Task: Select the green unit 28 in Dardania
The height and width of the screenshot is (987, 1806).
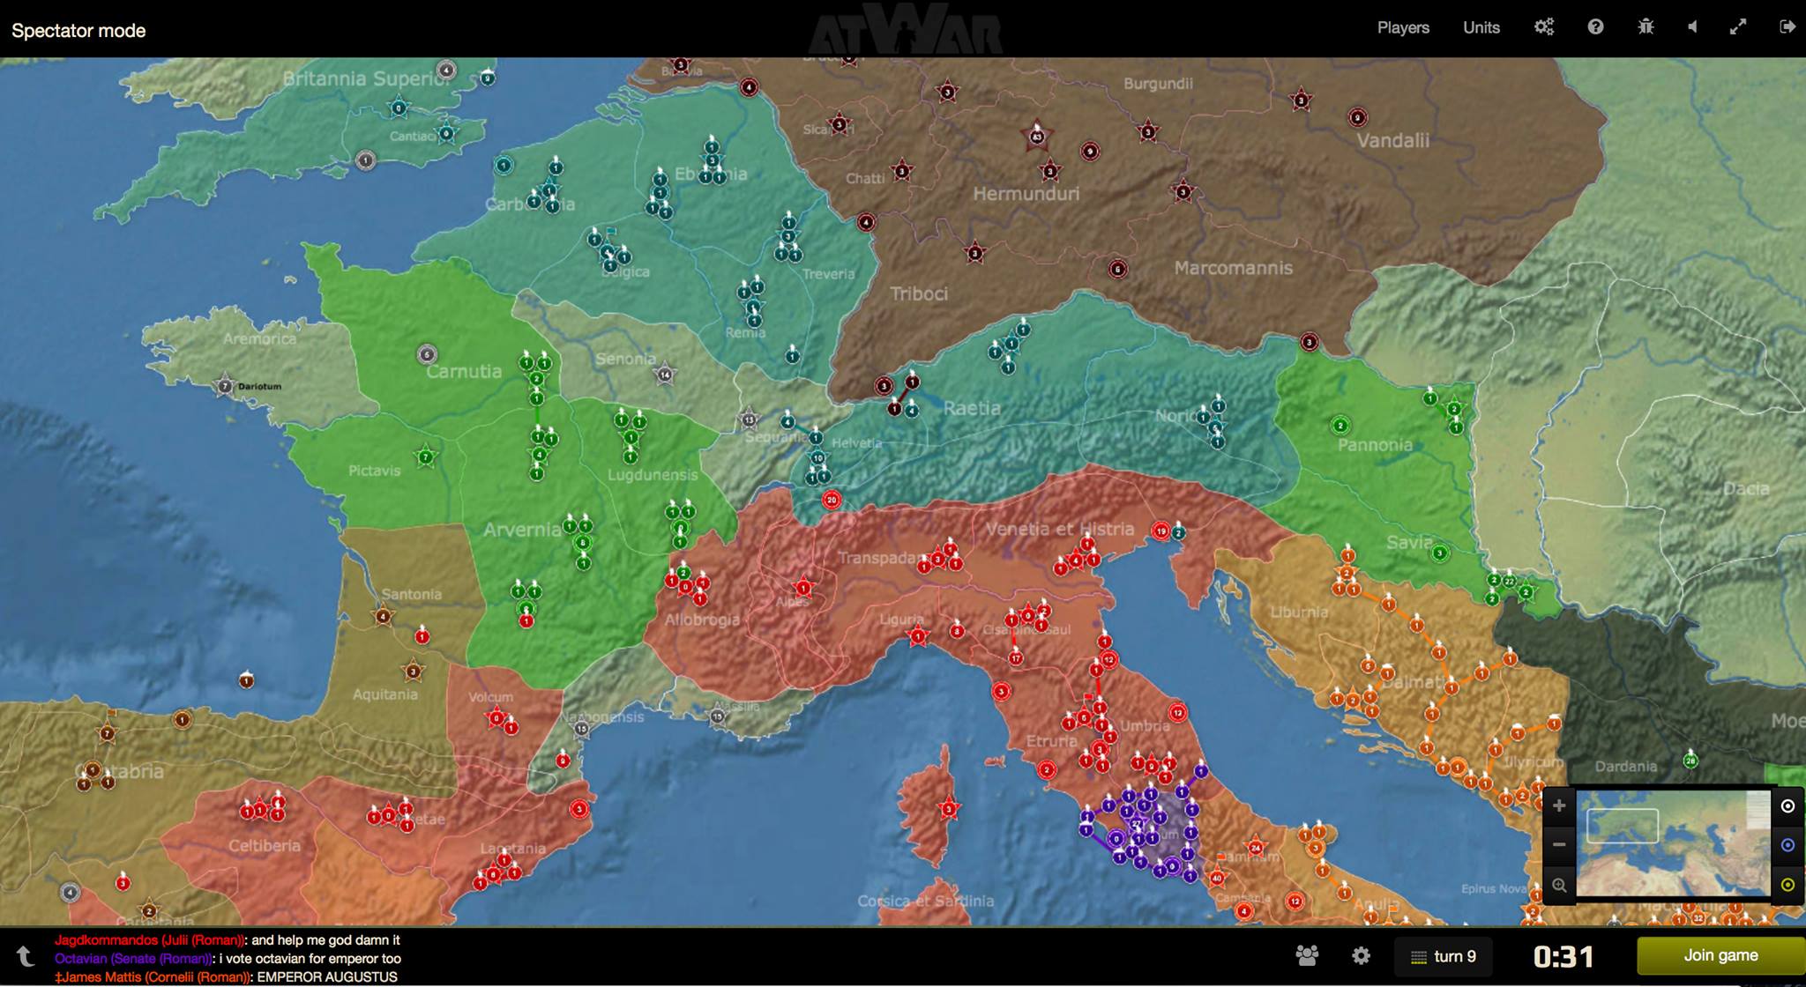Action: (1690, 760)
